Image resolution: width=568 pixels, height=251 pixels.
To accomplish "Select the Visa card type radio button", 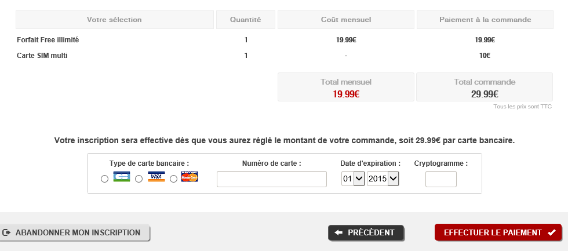I will 139,179.
